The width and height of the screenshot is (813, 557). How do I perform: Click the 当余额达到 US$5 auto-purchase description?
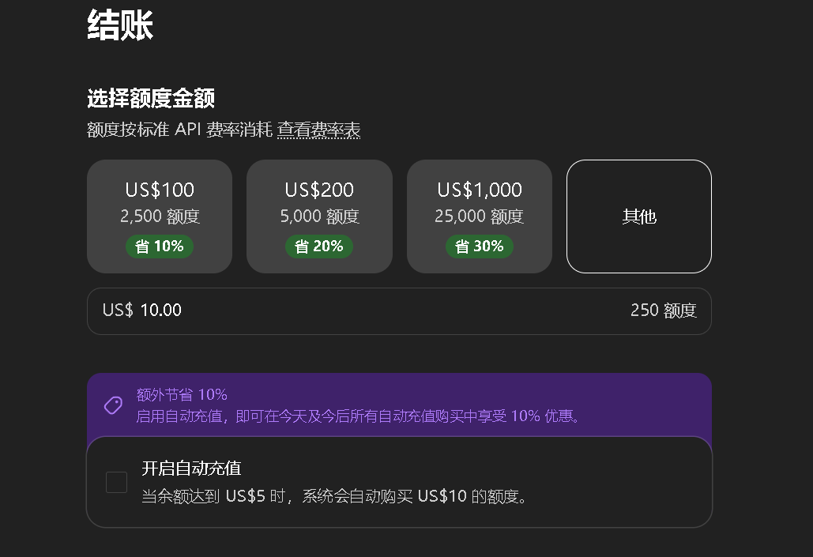click(335, 496)
